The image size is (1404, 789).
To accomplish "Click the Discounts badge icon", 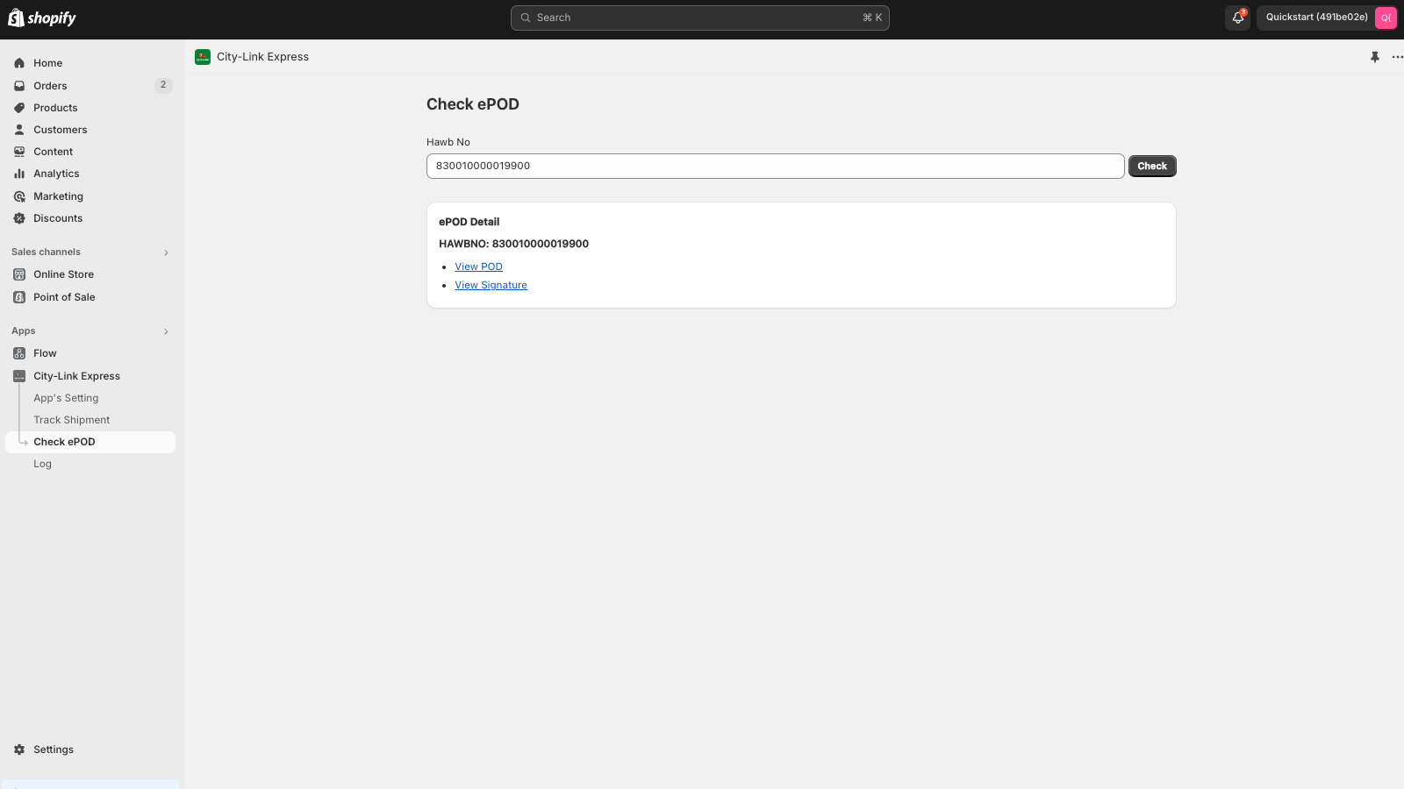I will [19, 218].
